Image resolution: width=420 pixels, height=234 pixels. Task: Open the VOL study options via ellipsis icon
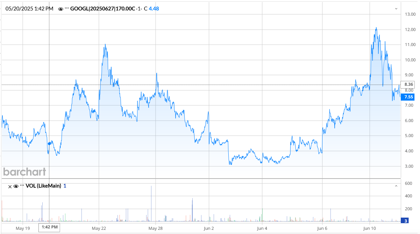tap(21, 186)
